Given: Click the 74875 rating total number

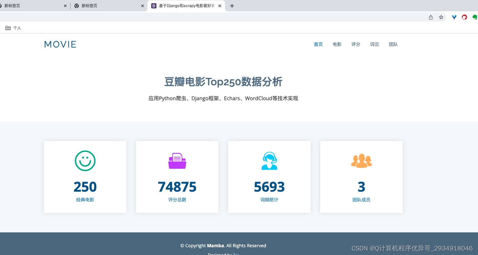Looking at the screenshot, I should 177,187.
